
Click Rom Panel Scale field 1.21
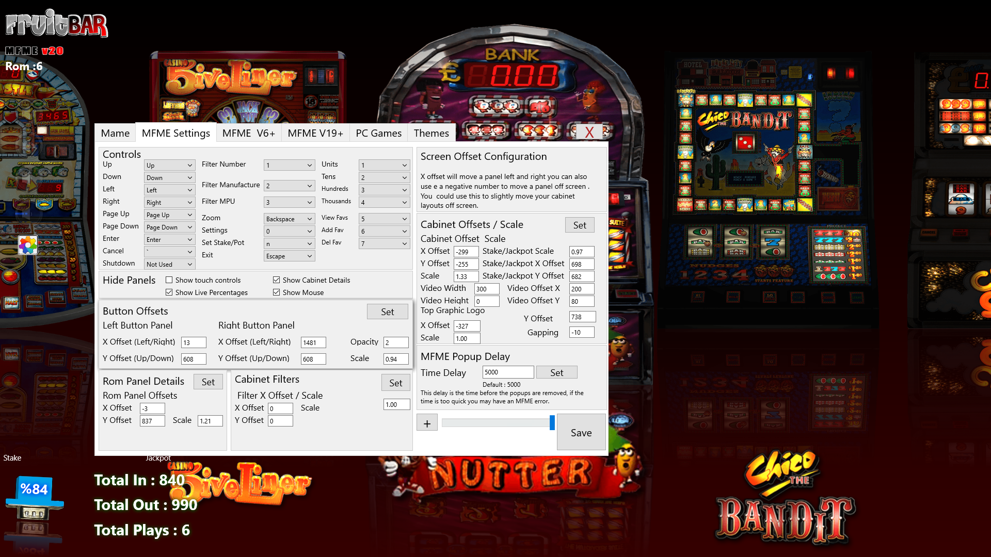210,421
